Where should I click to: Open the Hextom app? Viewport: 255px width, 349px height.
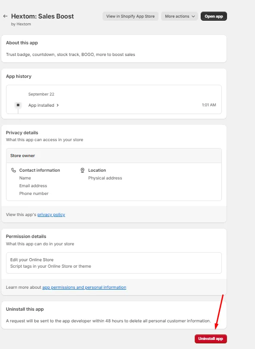tap(214, 16)
